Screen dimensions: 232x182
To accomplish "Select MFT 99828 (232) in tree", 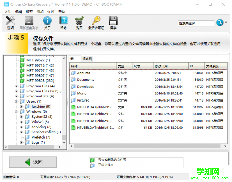I will 40,81.
